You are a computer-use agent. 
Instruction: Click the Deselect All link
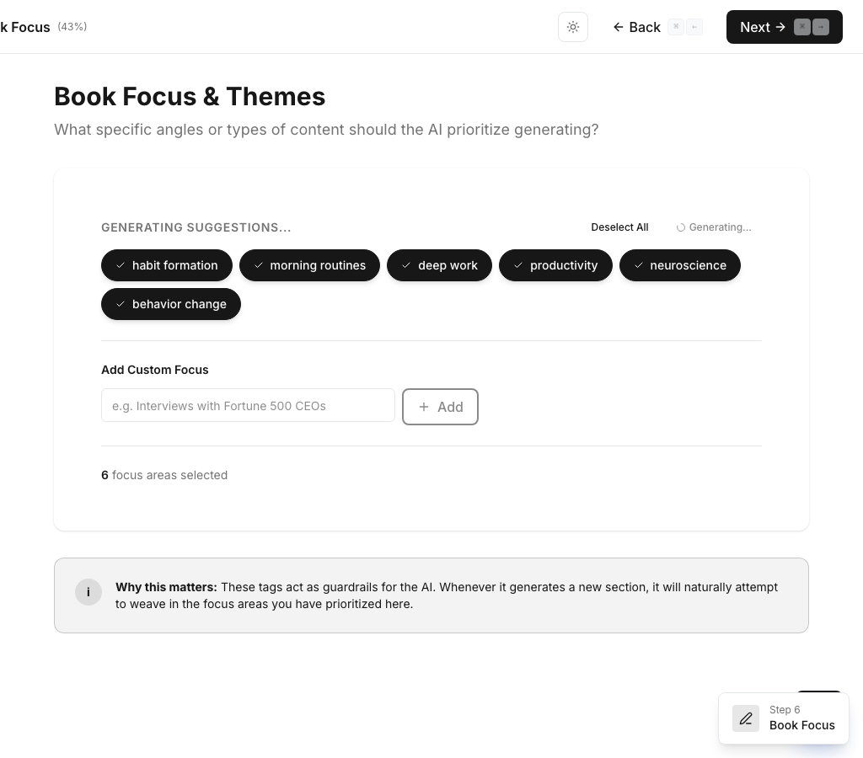[619, 227]
